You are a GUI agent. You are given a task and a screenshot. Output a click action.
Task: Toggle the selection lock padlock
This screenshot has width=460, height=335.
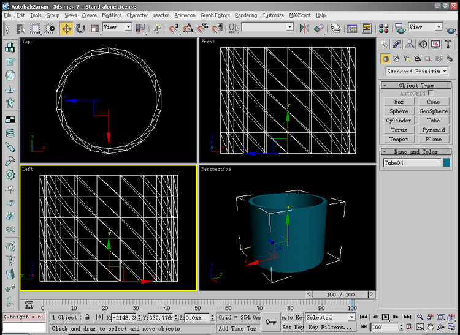coord(88,317)
